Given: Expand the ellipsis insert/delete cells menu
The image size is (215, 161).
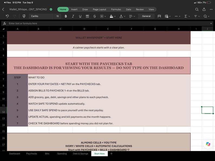Looking at the screenshot, I should [177, 16].
